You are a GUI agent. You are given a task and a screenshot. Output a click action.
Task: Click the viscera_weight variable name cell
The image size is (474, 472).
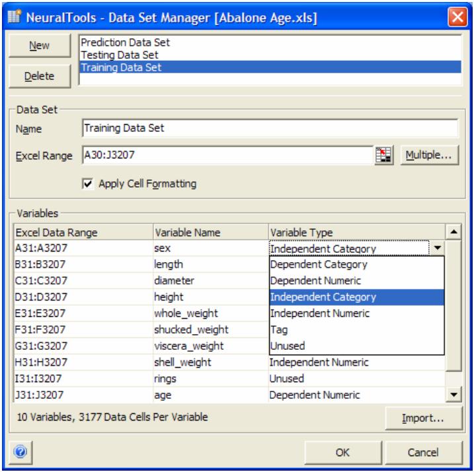(x=211, y=346)
